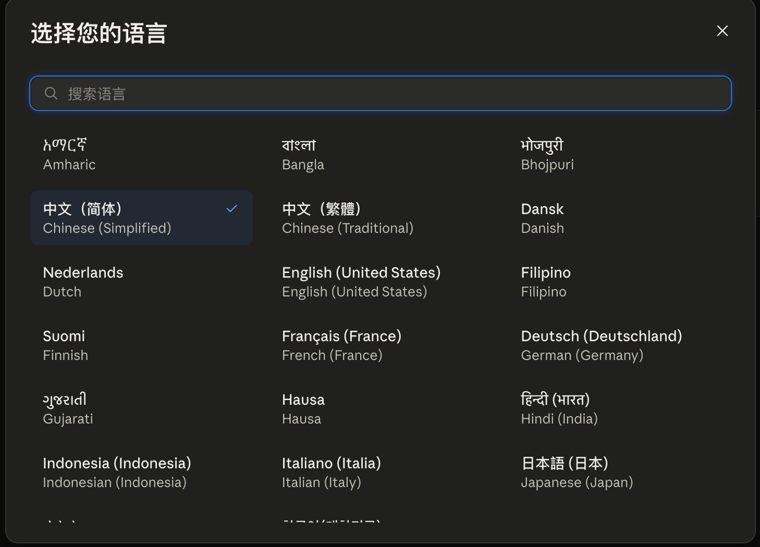Select the Hausa language
This screenshot has width=760, height=547.
[381, 408]
